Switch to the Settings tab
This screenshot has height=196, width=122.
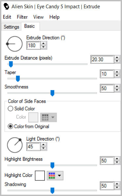(x=11, y=27)
